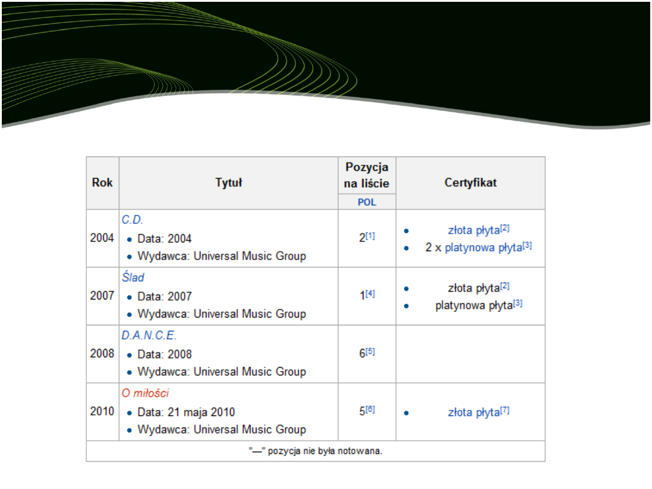Select the Certyfikat column header
652x489 pixels.
(470, 182)
